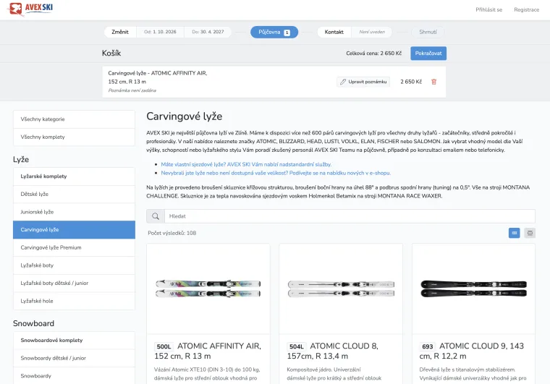Viewport: 550px width, 384px height.
Task: Open Snowboardy dětské / junior category
Action: pos(74,358)
